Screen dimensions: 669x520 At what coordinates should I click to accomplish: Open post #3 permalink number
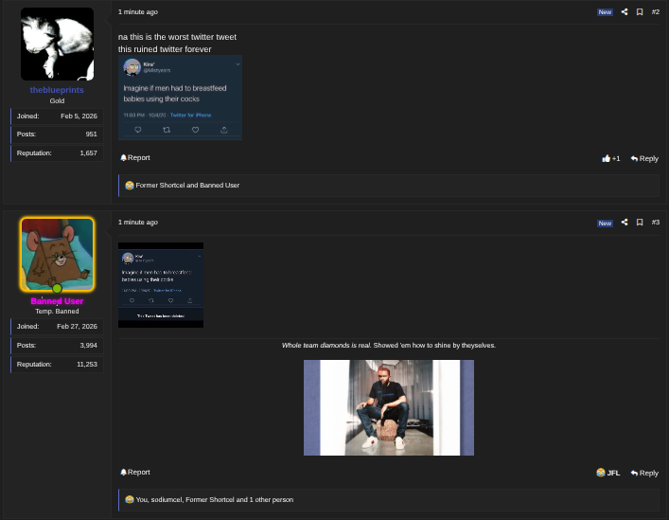pos(655,223)
